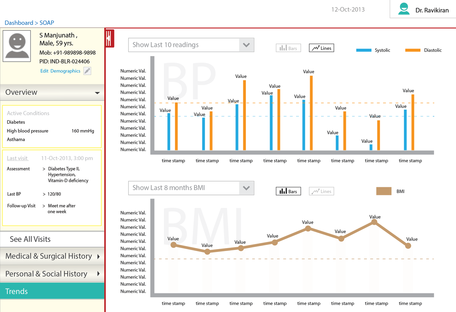Click the line-graph icon in the BMI Lines button
456x312 pixels.
click(315, 191)
